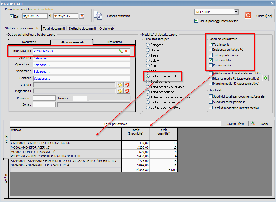The image size is (276, 202).
Task: Click the Elabora statistica button
Action: 113,16
